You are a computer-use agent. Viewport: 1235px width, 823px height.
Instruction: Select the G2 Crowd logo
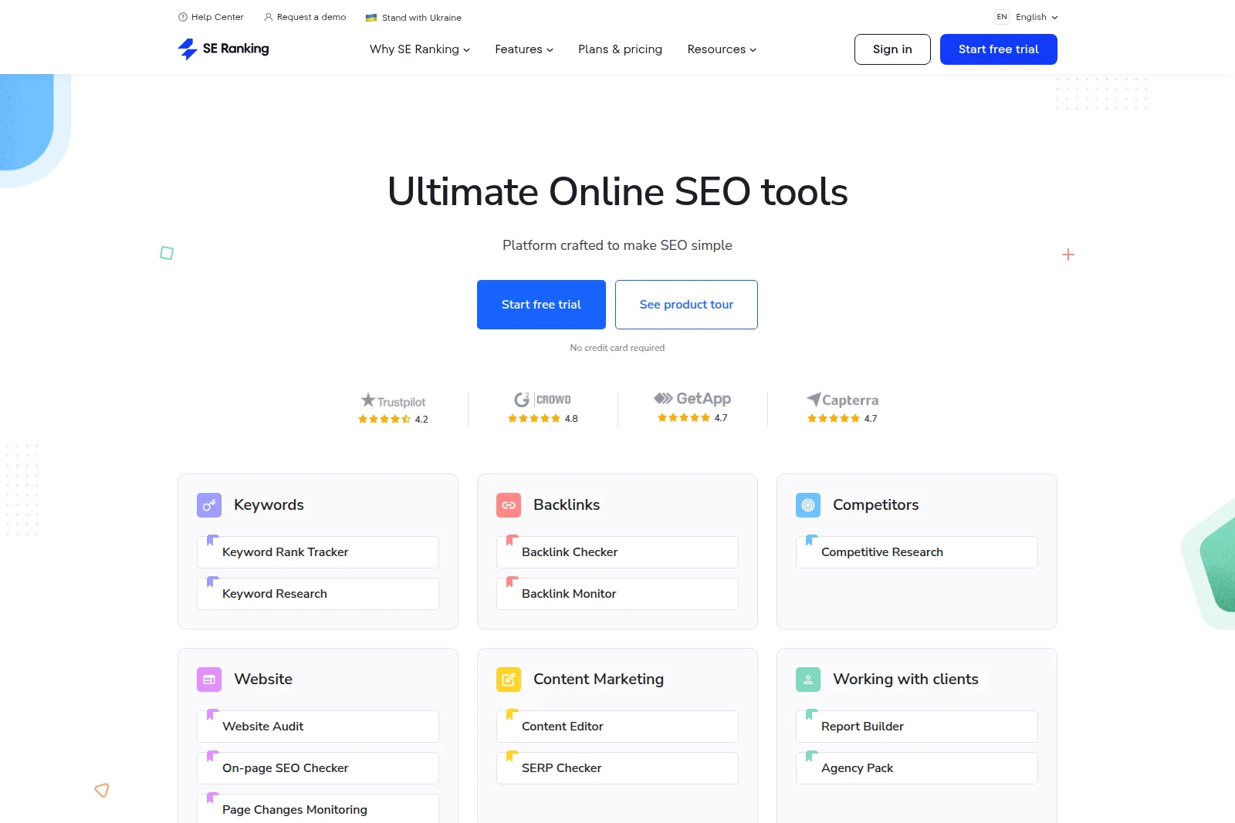point(541,399)
